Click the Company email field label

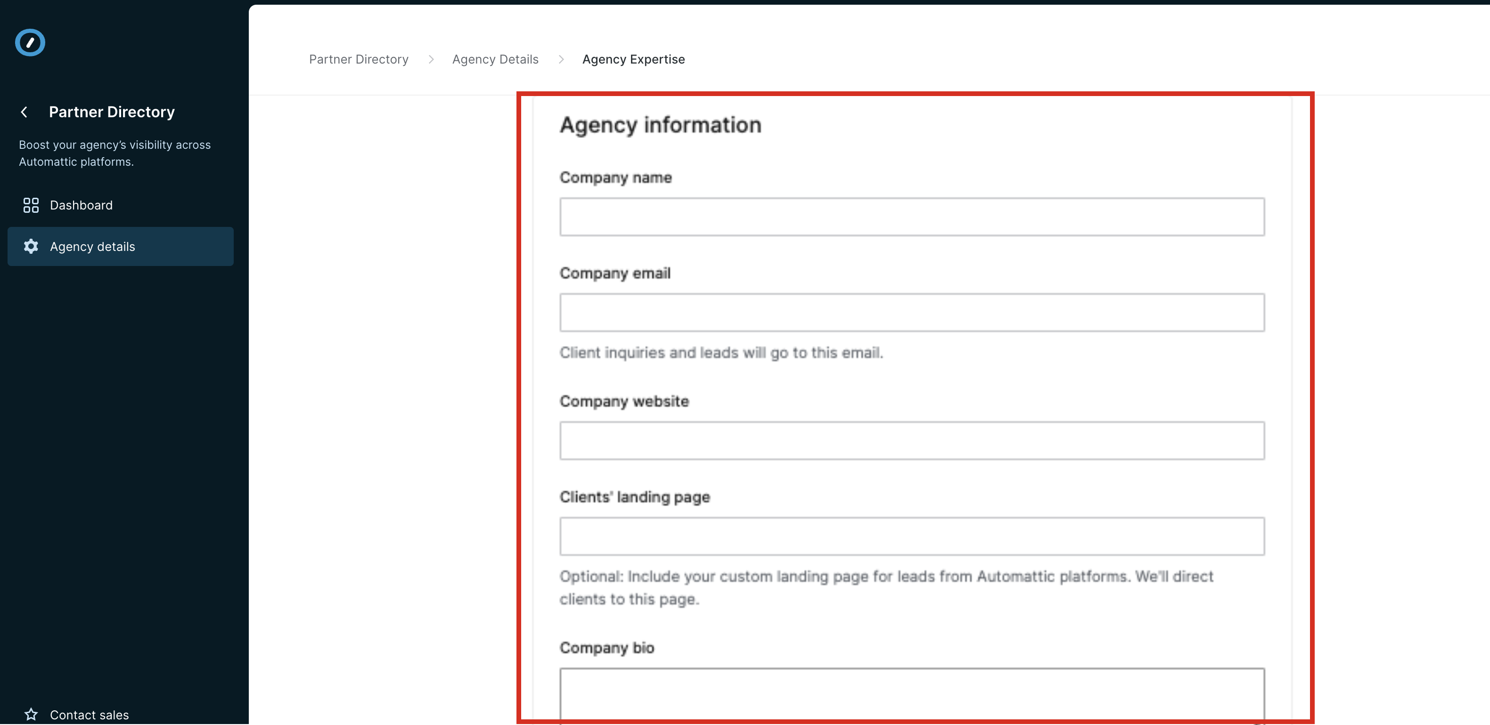[x=615, y=273]
